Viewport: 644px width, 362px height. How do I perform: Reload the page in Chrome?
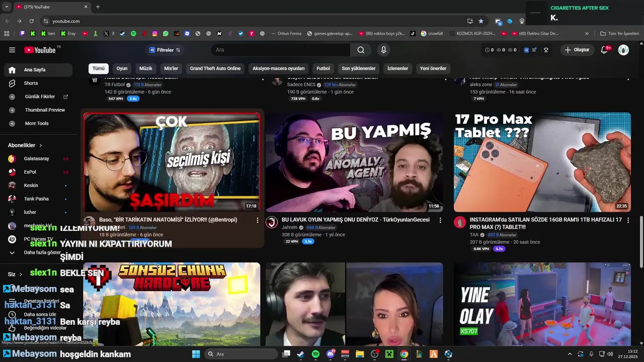click(x=31, y=21)
